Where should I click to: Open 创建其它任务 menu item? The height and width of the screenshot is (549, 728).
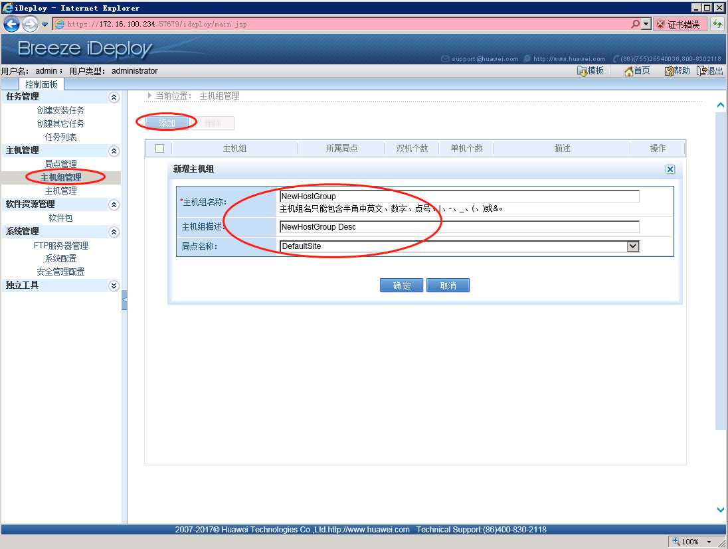tap(61, 124)
